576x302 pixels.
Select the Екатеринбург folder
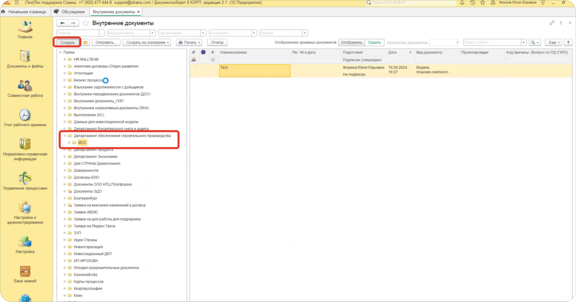coord(85,198)
